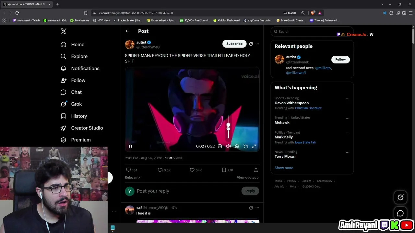Open Explore in the sidebar
Screen dimensions: 415x233
[x=74, y=56]
